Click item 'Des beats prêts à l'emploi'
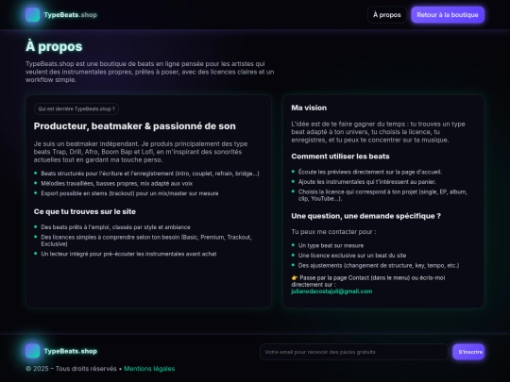This screenshot has height=382, width=510. point(115,227)
